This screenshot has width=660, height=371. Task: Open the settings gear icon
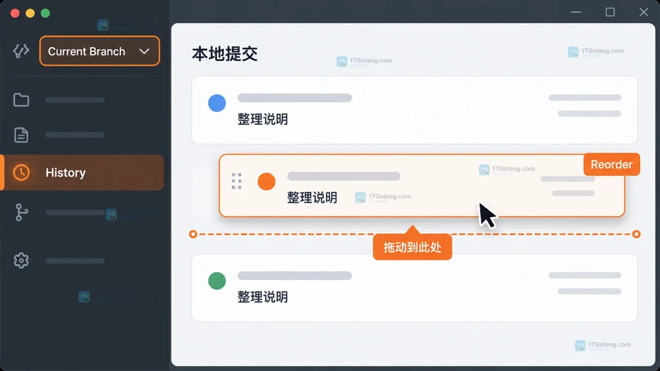pyautogui.click(x=21, y=261)
